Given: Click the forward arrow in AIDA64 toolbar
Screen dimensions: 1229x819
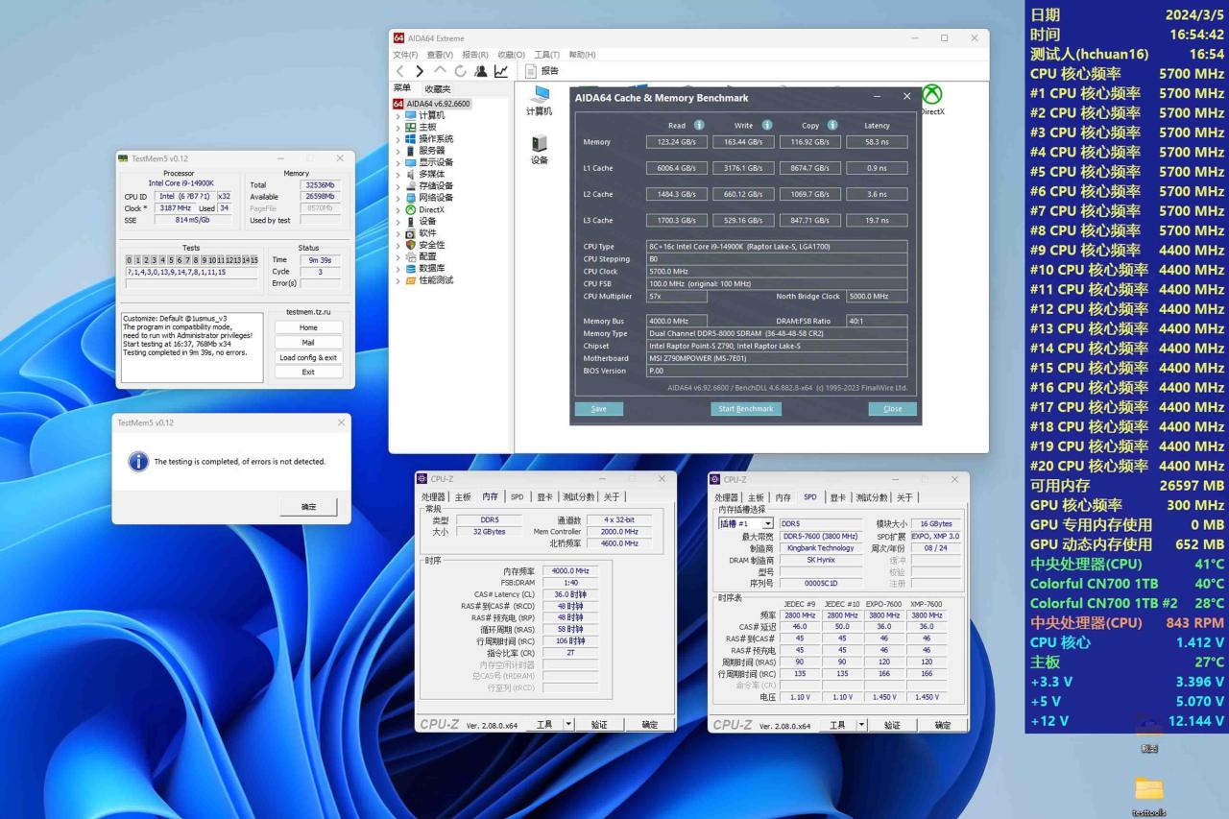Looking at the screenshot, I should tap(420, 71).
